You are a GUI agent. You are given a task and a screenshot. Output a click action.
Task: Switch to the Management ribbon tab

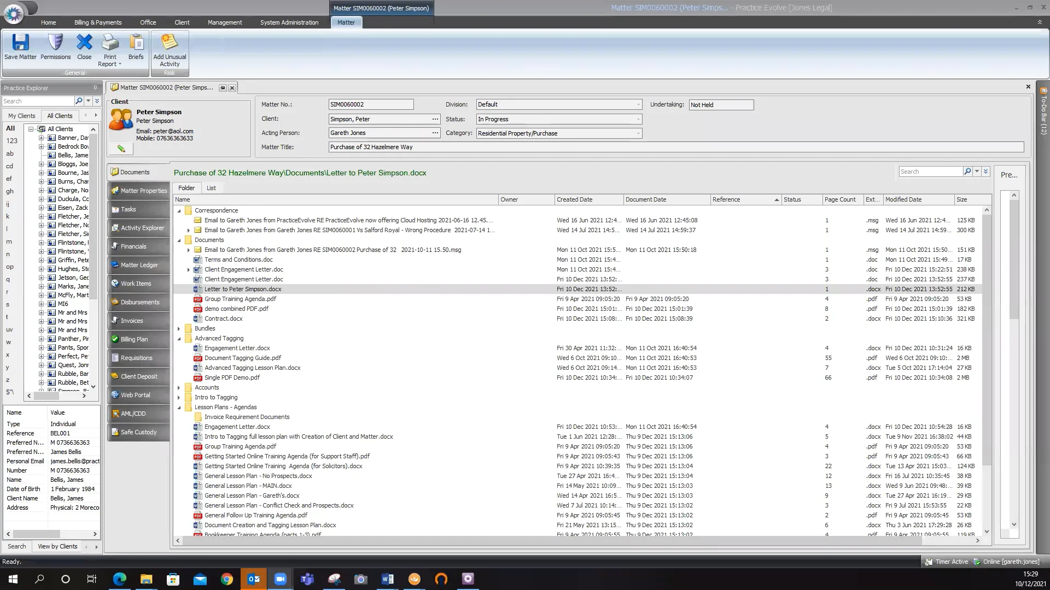coord(225,22)
